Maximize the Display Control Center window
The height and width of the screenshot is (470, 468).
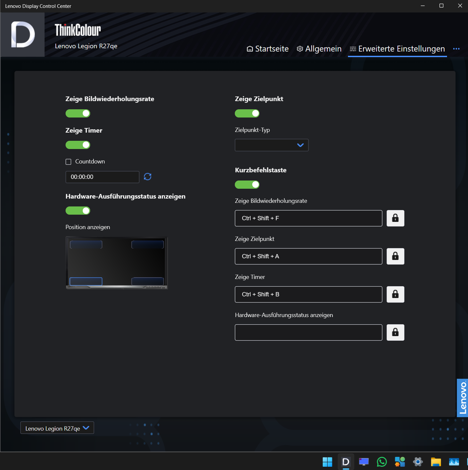click(441, 6)
